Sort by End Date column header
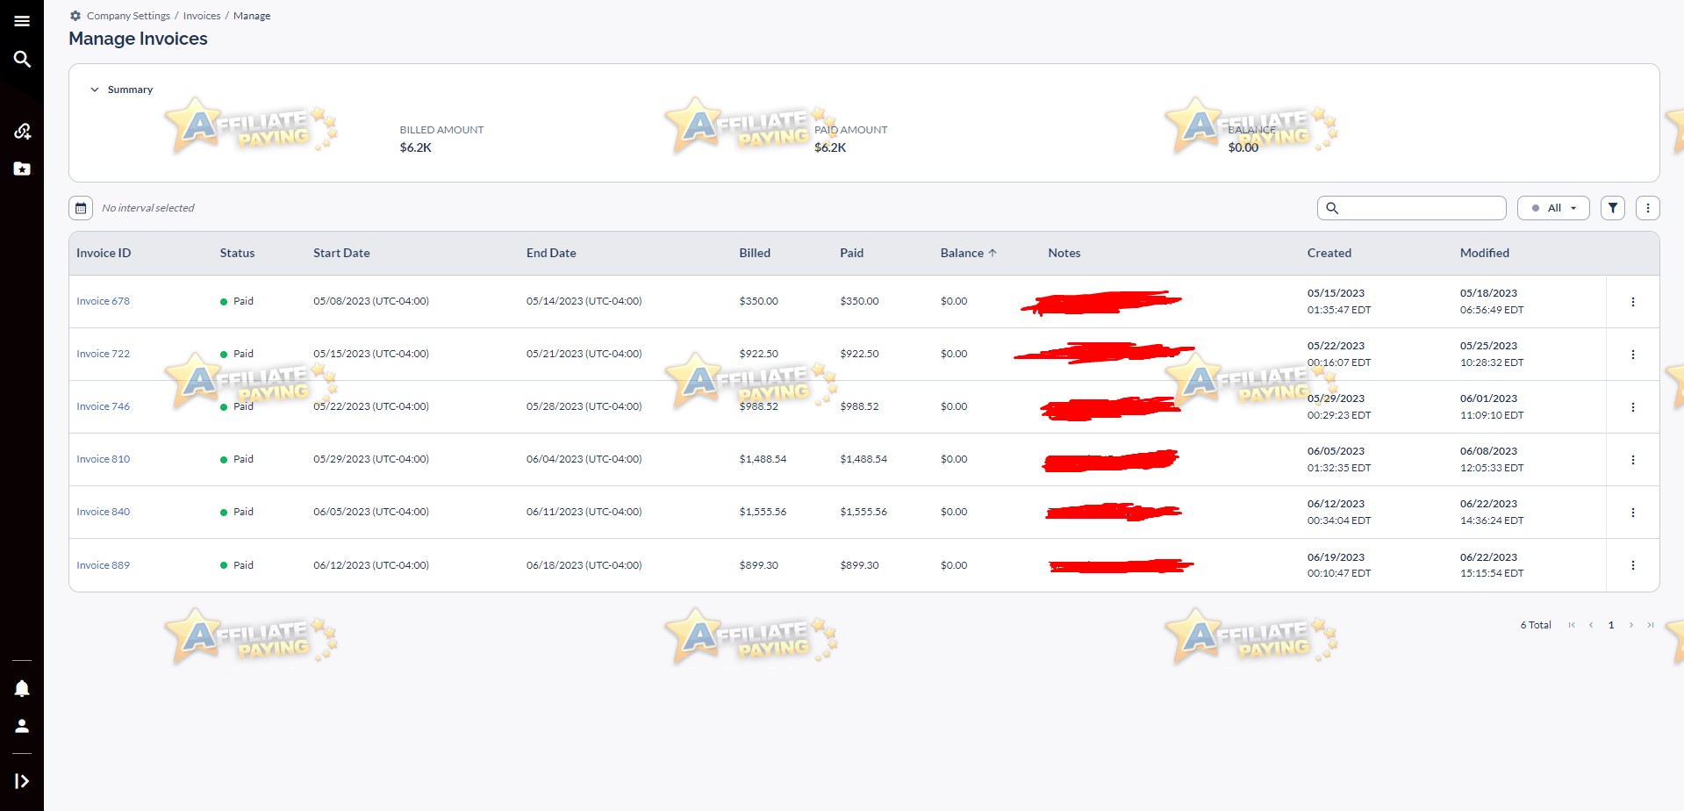The image size is (1684, 811). pos(551,253)
